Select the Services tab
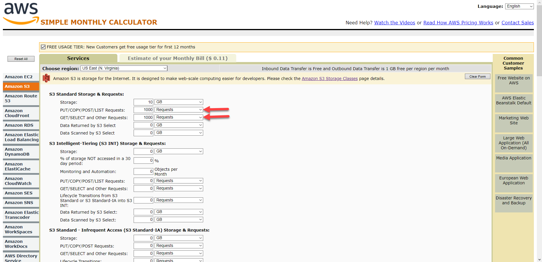 (78, 58)
